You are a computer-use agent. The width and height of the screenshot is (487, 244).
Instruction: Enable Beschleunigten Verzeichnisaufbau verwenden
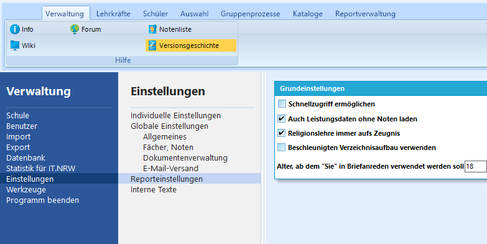point(281,148)
